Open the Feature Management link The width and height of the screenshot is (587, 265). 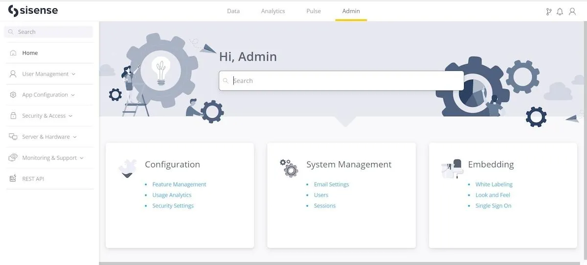179,184
